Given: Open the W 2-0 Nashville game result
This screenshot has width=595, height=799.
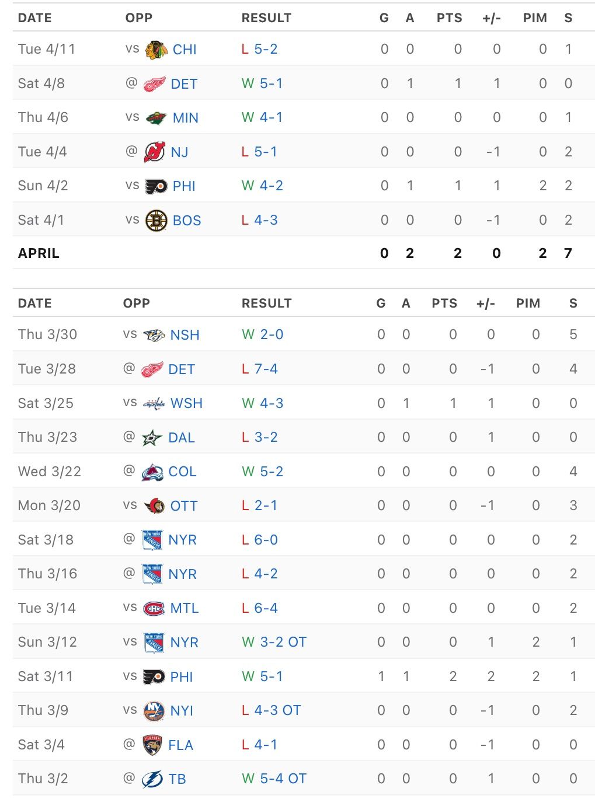Looking at the screenshot, I should pyautogui.click(x=263, y=334).
